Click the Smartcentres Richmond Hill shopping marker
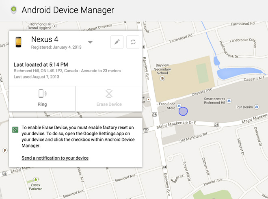The image size is (268, 199). pos(229,101)
